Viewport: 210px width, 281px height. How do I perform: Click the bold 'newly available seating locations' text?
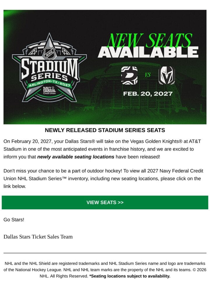(76, 157)
